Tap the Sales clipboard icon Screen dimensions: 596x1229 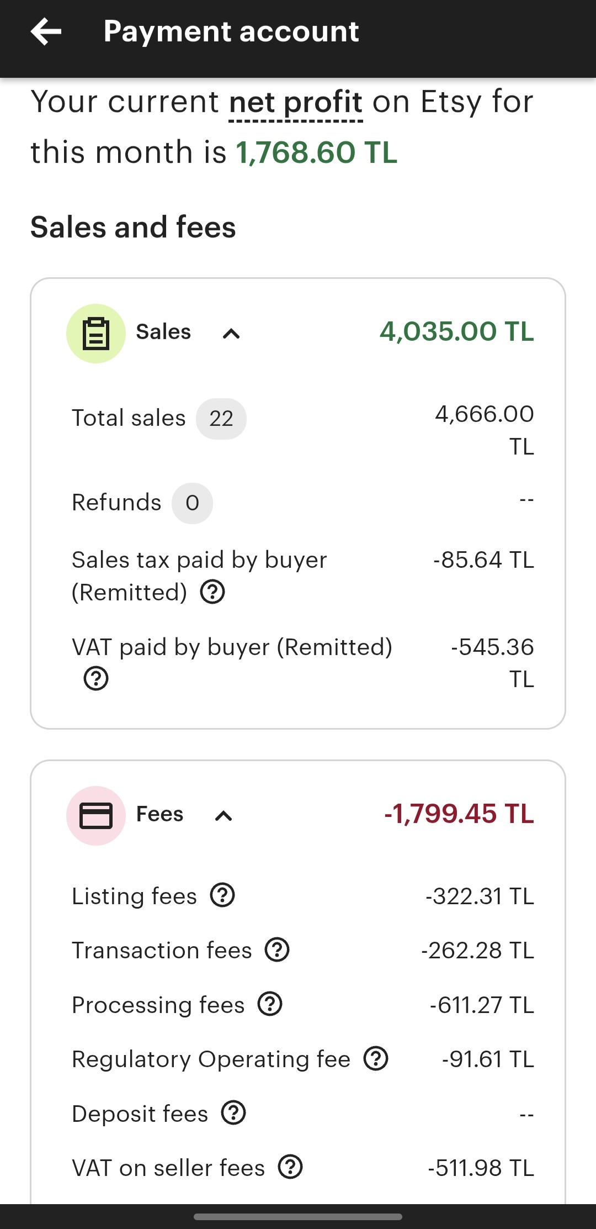click(x=96, y=334)
